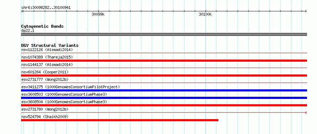Image resolution: width=317 pixels, height=134 pixels.
Task: Click the thin red nsv1122126 variant line
Action: pyautogui.click(x=164, y=53)
